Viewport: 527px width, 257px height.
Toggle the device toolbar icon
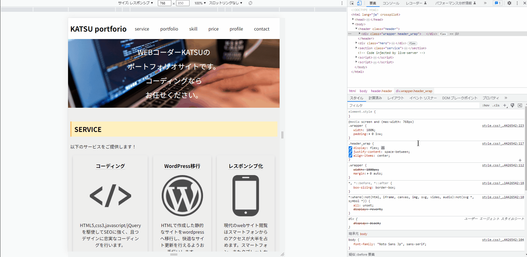(359, 3)
